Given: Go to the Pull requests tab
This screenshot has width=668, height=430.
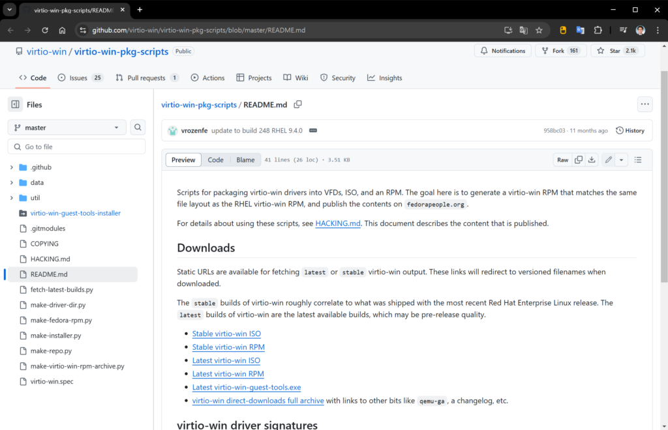Looking at the screenshot, I should click(147, 78).
